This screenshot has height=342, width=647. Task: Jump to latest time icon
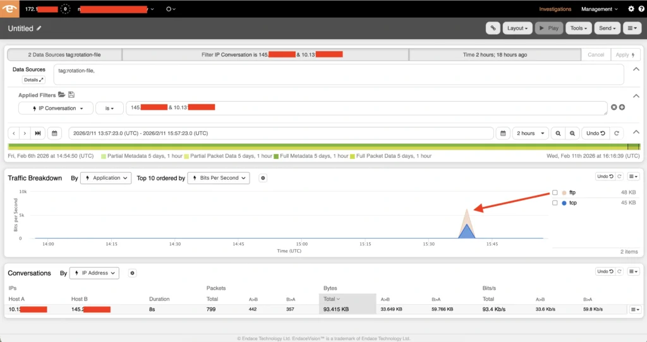click(37, 133)
